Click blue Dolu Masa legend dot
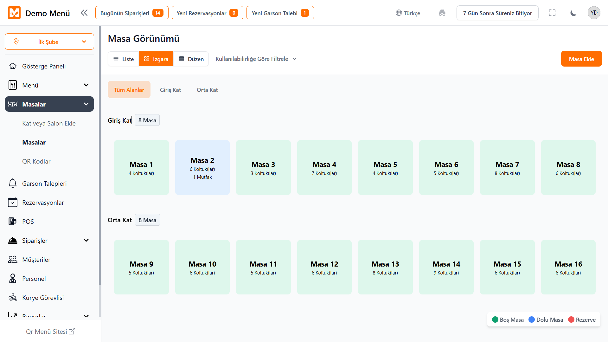The height and width of the screenshot is (342, 608). [532, 319]
